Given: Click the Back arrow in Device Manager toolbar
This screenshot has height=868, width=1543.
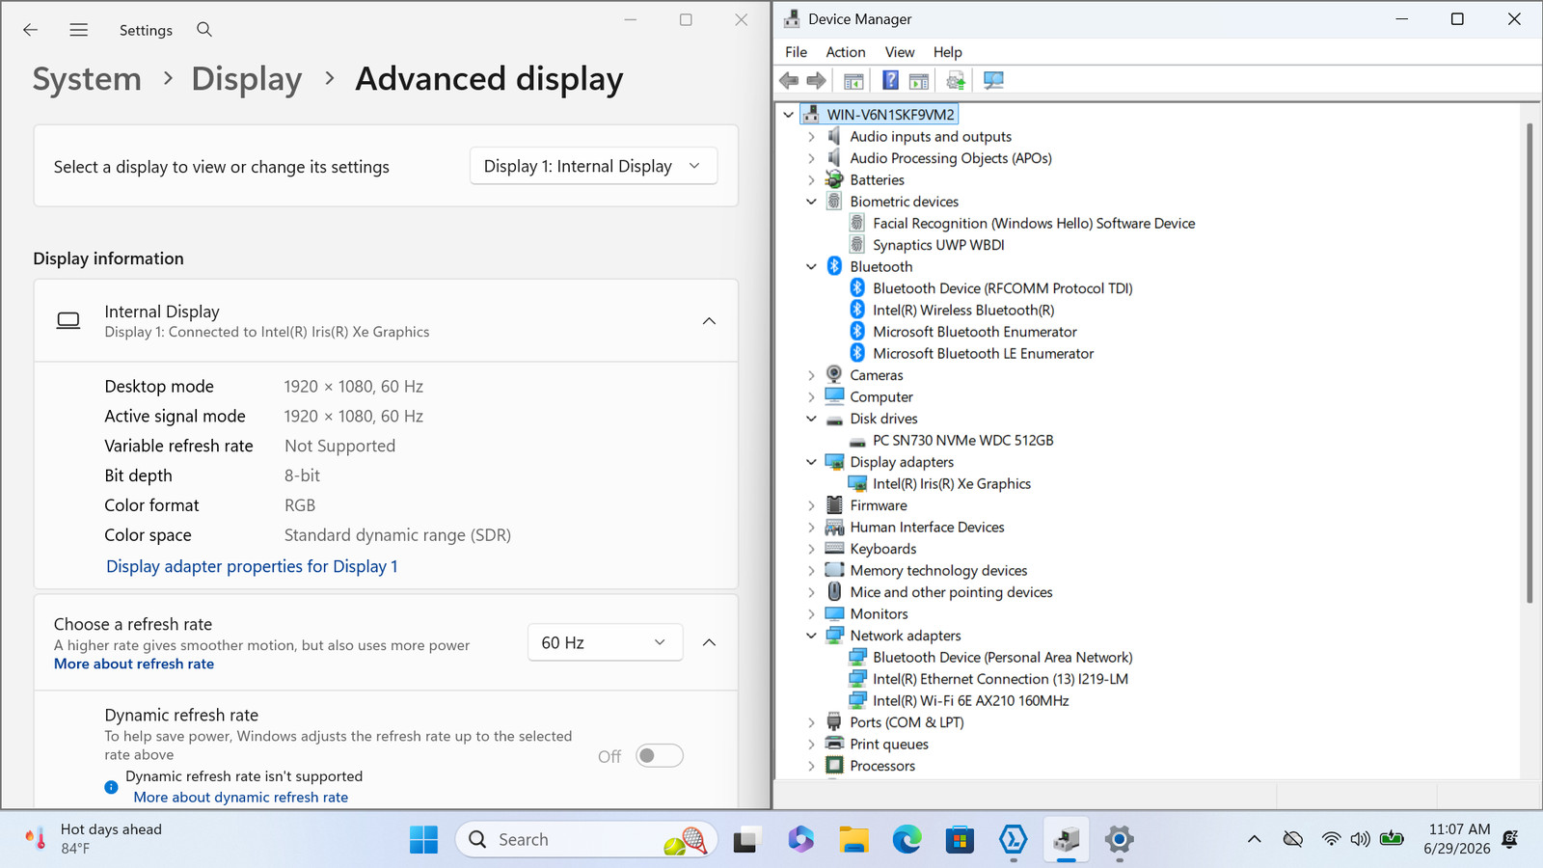Looking at the screenshot, I should click(x=789, y=81).
